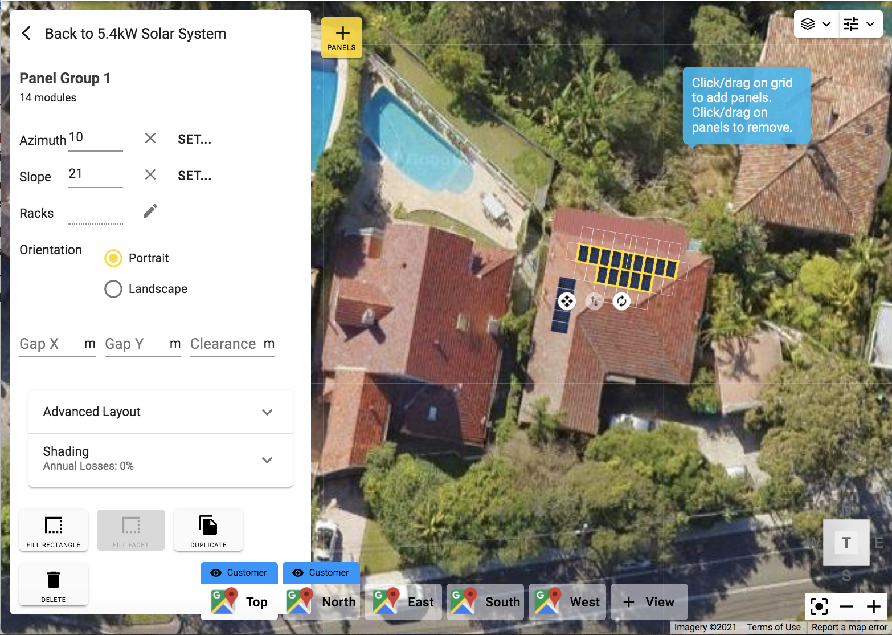Screen dimensions: 892x635
Task: Add a new View
Action: point(649,602)
